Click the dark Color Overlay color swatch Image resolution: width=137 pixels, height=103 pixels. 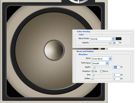(x=118, y=39)
